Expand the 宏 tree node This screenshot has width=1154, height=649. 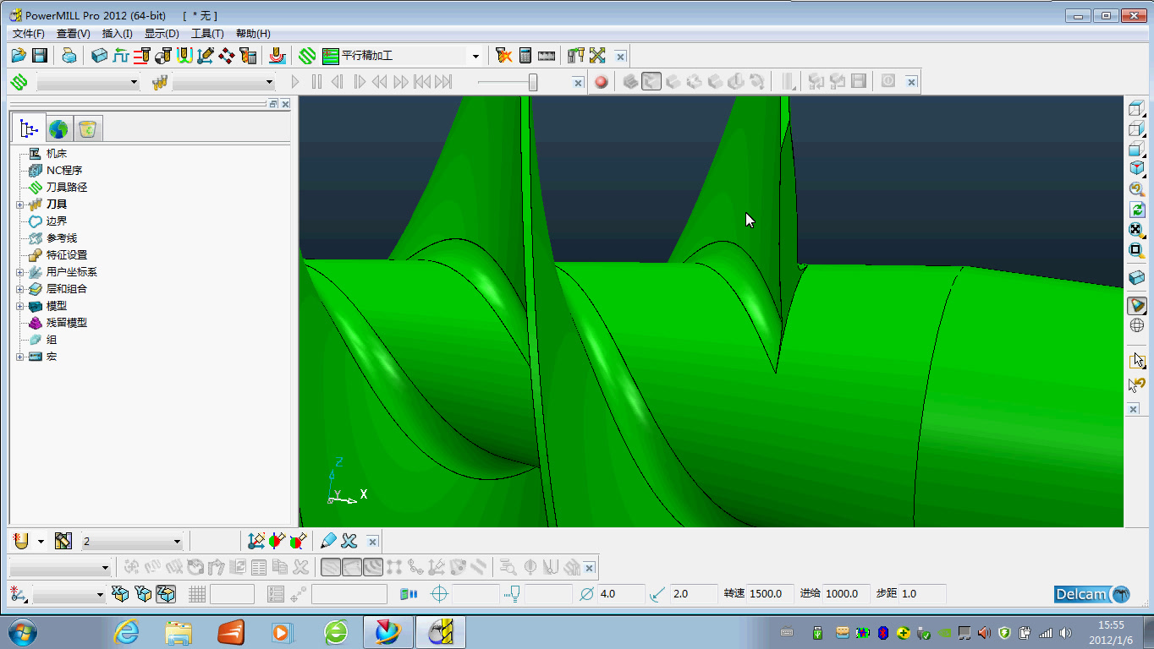click(19, 357)
